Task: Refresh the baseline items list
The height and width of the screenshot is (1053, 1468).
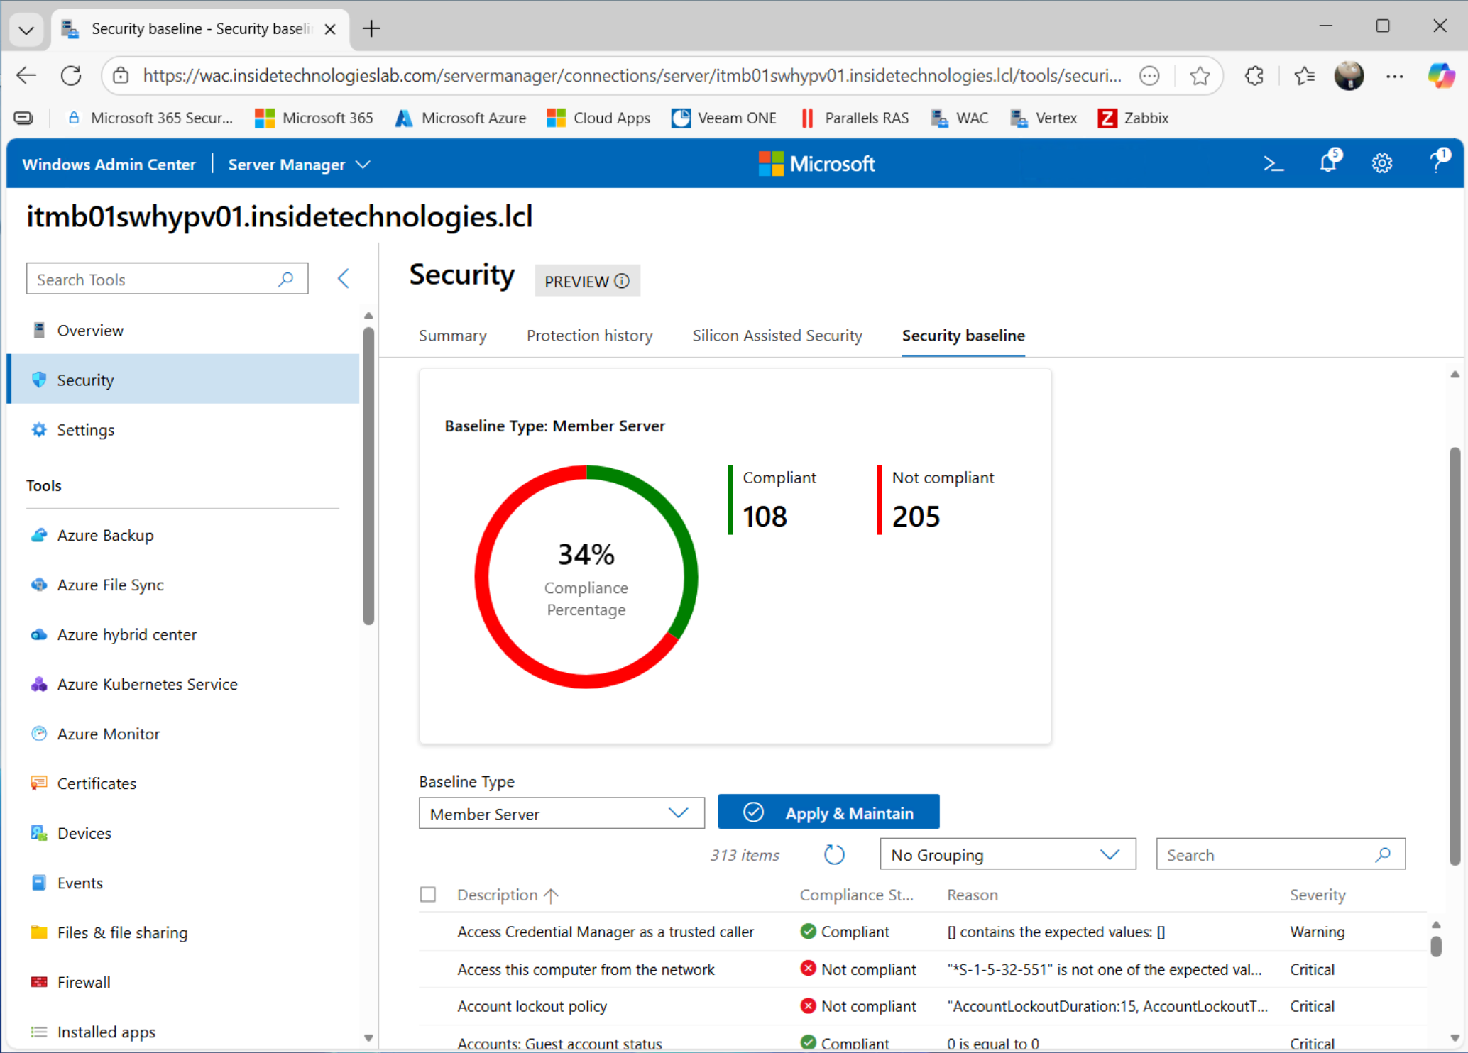Action: point(834,855)
